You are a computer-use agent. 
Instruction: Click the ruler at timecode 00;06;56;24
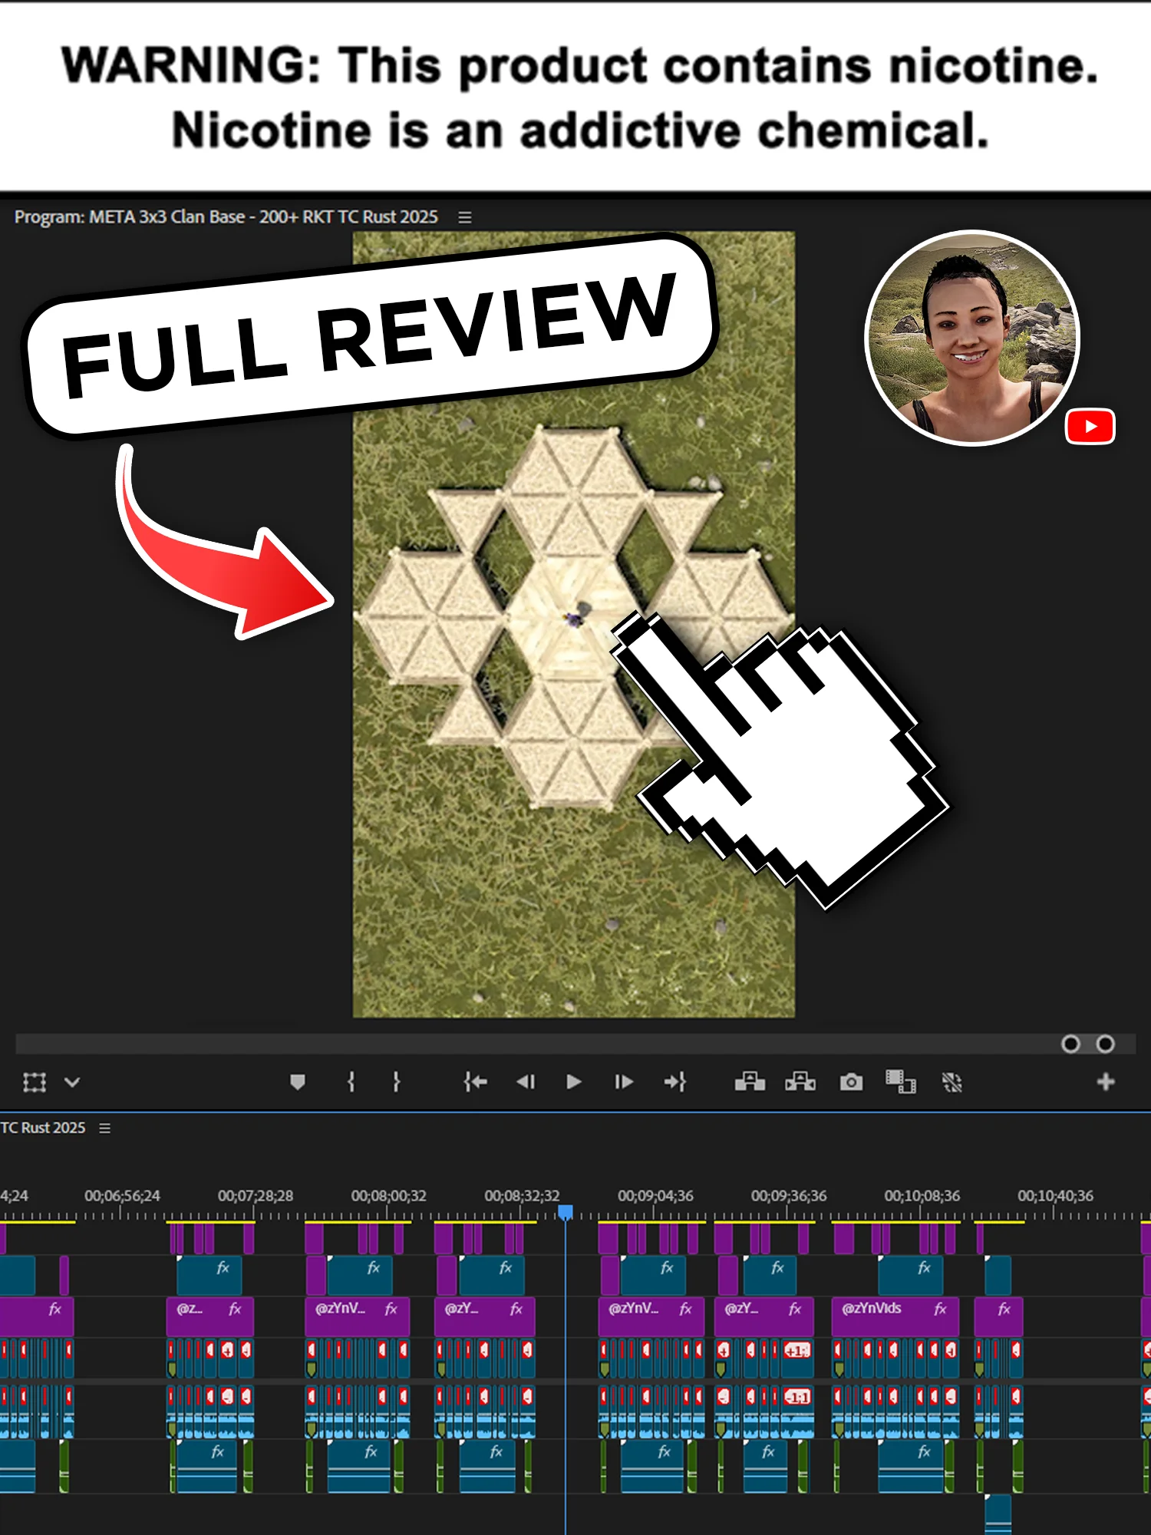coord(122,1196)
